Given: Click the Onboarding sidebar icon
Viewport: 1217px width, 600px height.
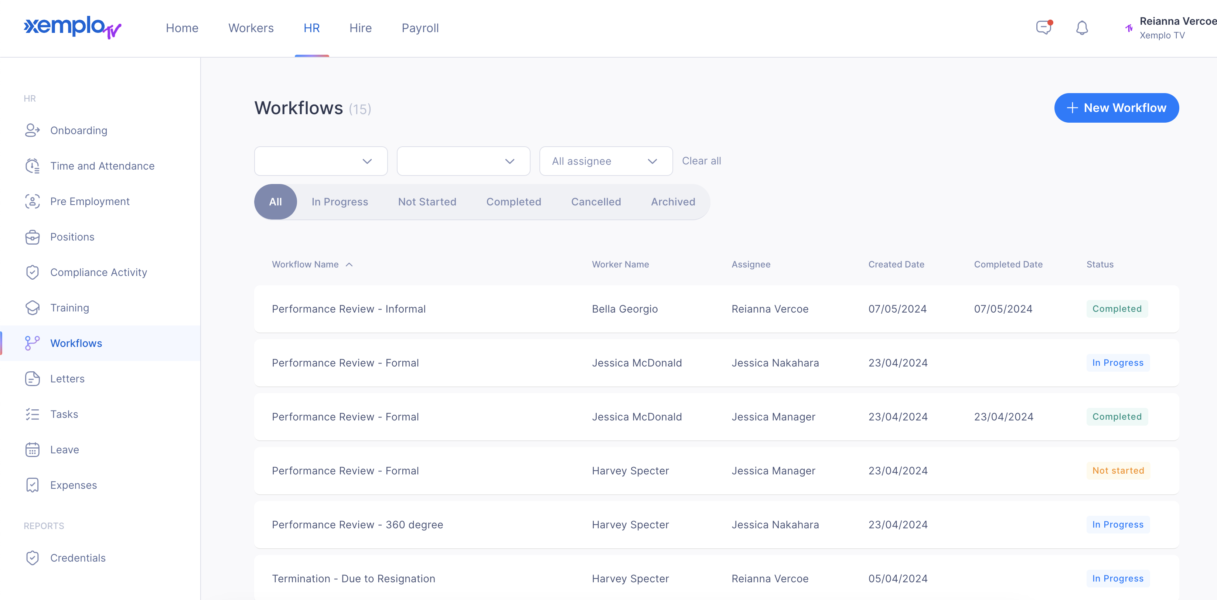Looking at the screenshot, I should (32, 130).
